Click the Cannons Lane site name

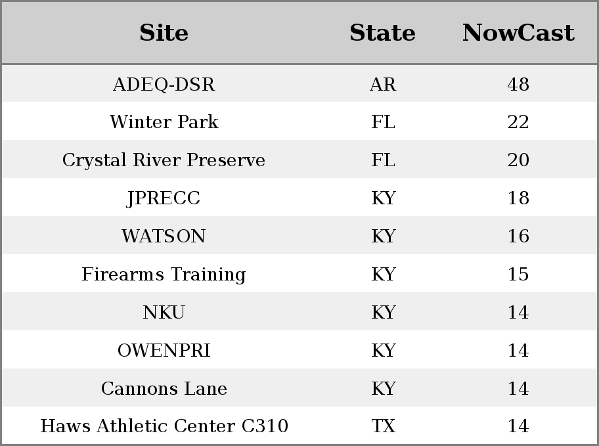pyautogui.click(x=164, y=389)
